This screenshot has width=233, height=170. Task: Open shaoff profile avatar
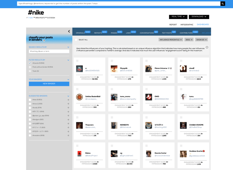pyautogui.click(x=183, y=69)
